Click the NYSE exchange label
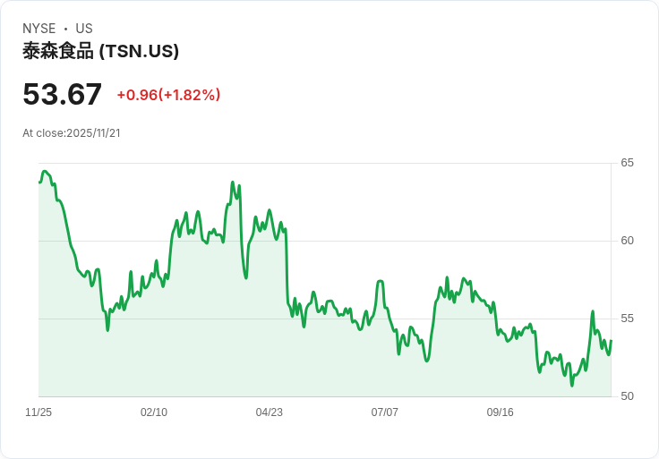 coord(39,29)
